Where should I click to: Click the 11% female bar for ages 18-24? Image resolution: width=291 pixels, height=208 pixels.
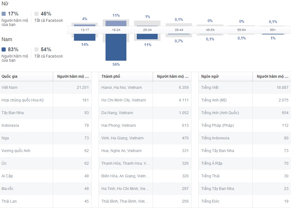pos(116,23)
